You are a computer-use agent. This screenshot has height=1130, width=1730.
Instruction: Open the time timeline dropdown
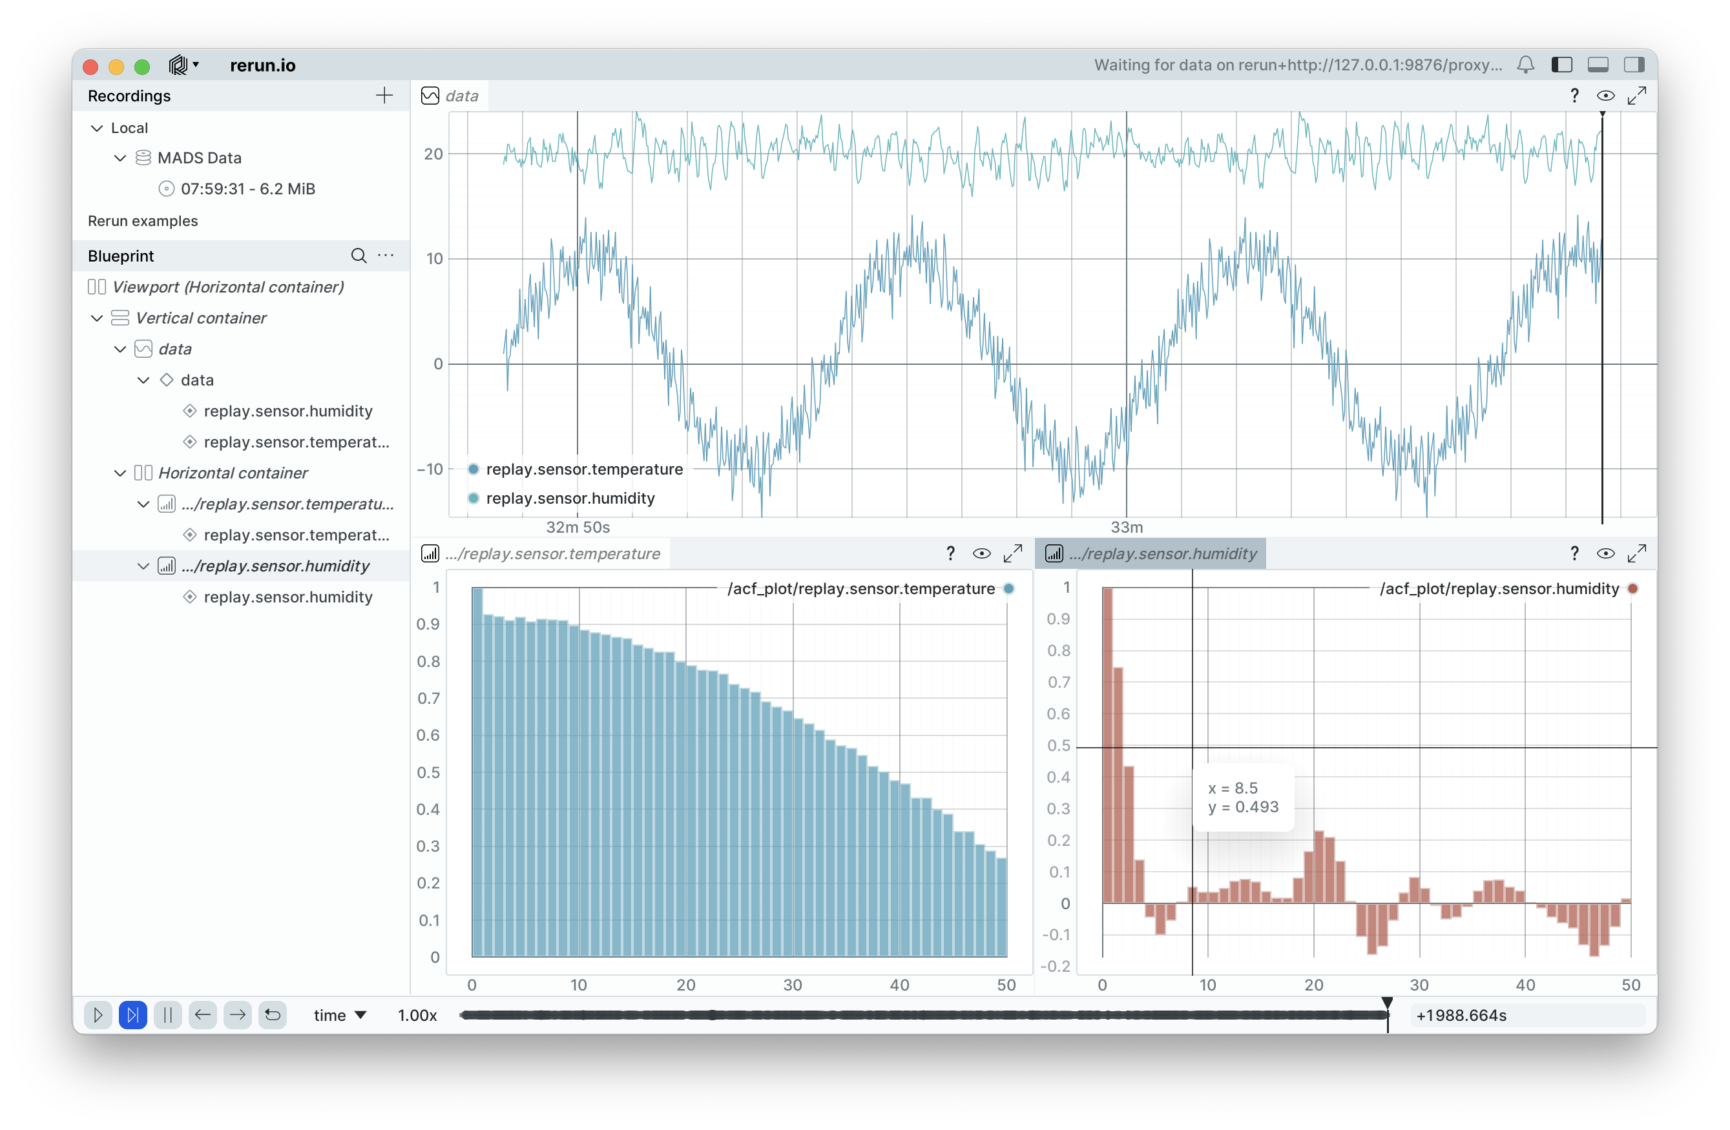click(339, 1015)
